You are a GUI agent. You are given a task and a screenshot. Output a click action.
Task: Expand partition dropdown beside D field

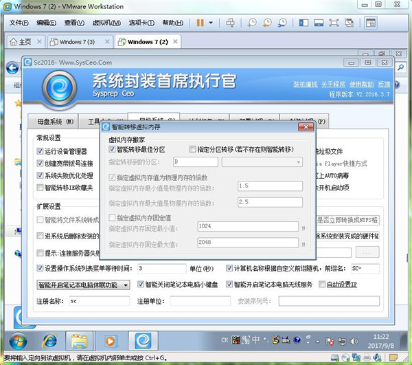[298, 162]
